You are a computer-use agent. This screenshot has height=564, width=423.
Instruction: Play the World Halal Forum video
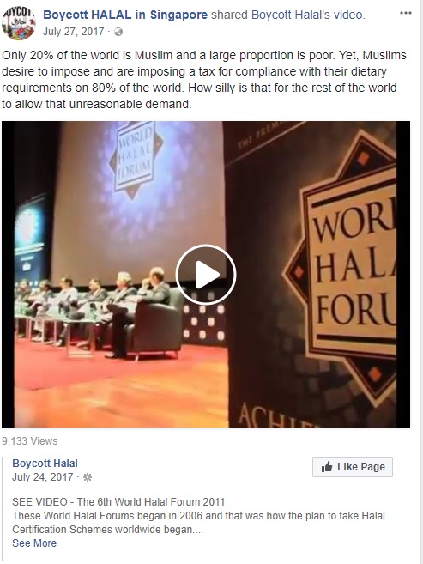(206, 275)
